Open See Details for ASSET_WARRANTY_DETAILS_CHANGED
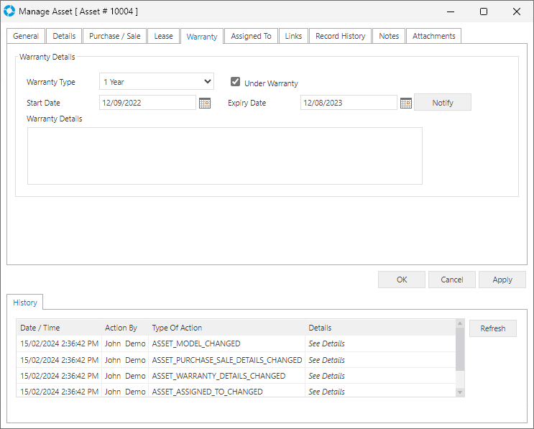 326,376
